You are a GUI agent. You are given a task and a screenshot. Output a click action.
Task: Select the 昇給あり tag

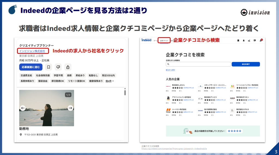point(80,75)
